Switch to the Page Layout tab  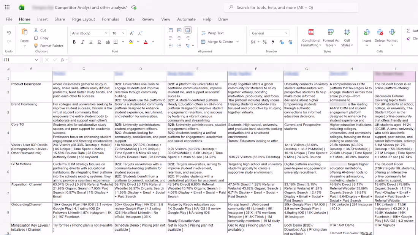point(84,19)
